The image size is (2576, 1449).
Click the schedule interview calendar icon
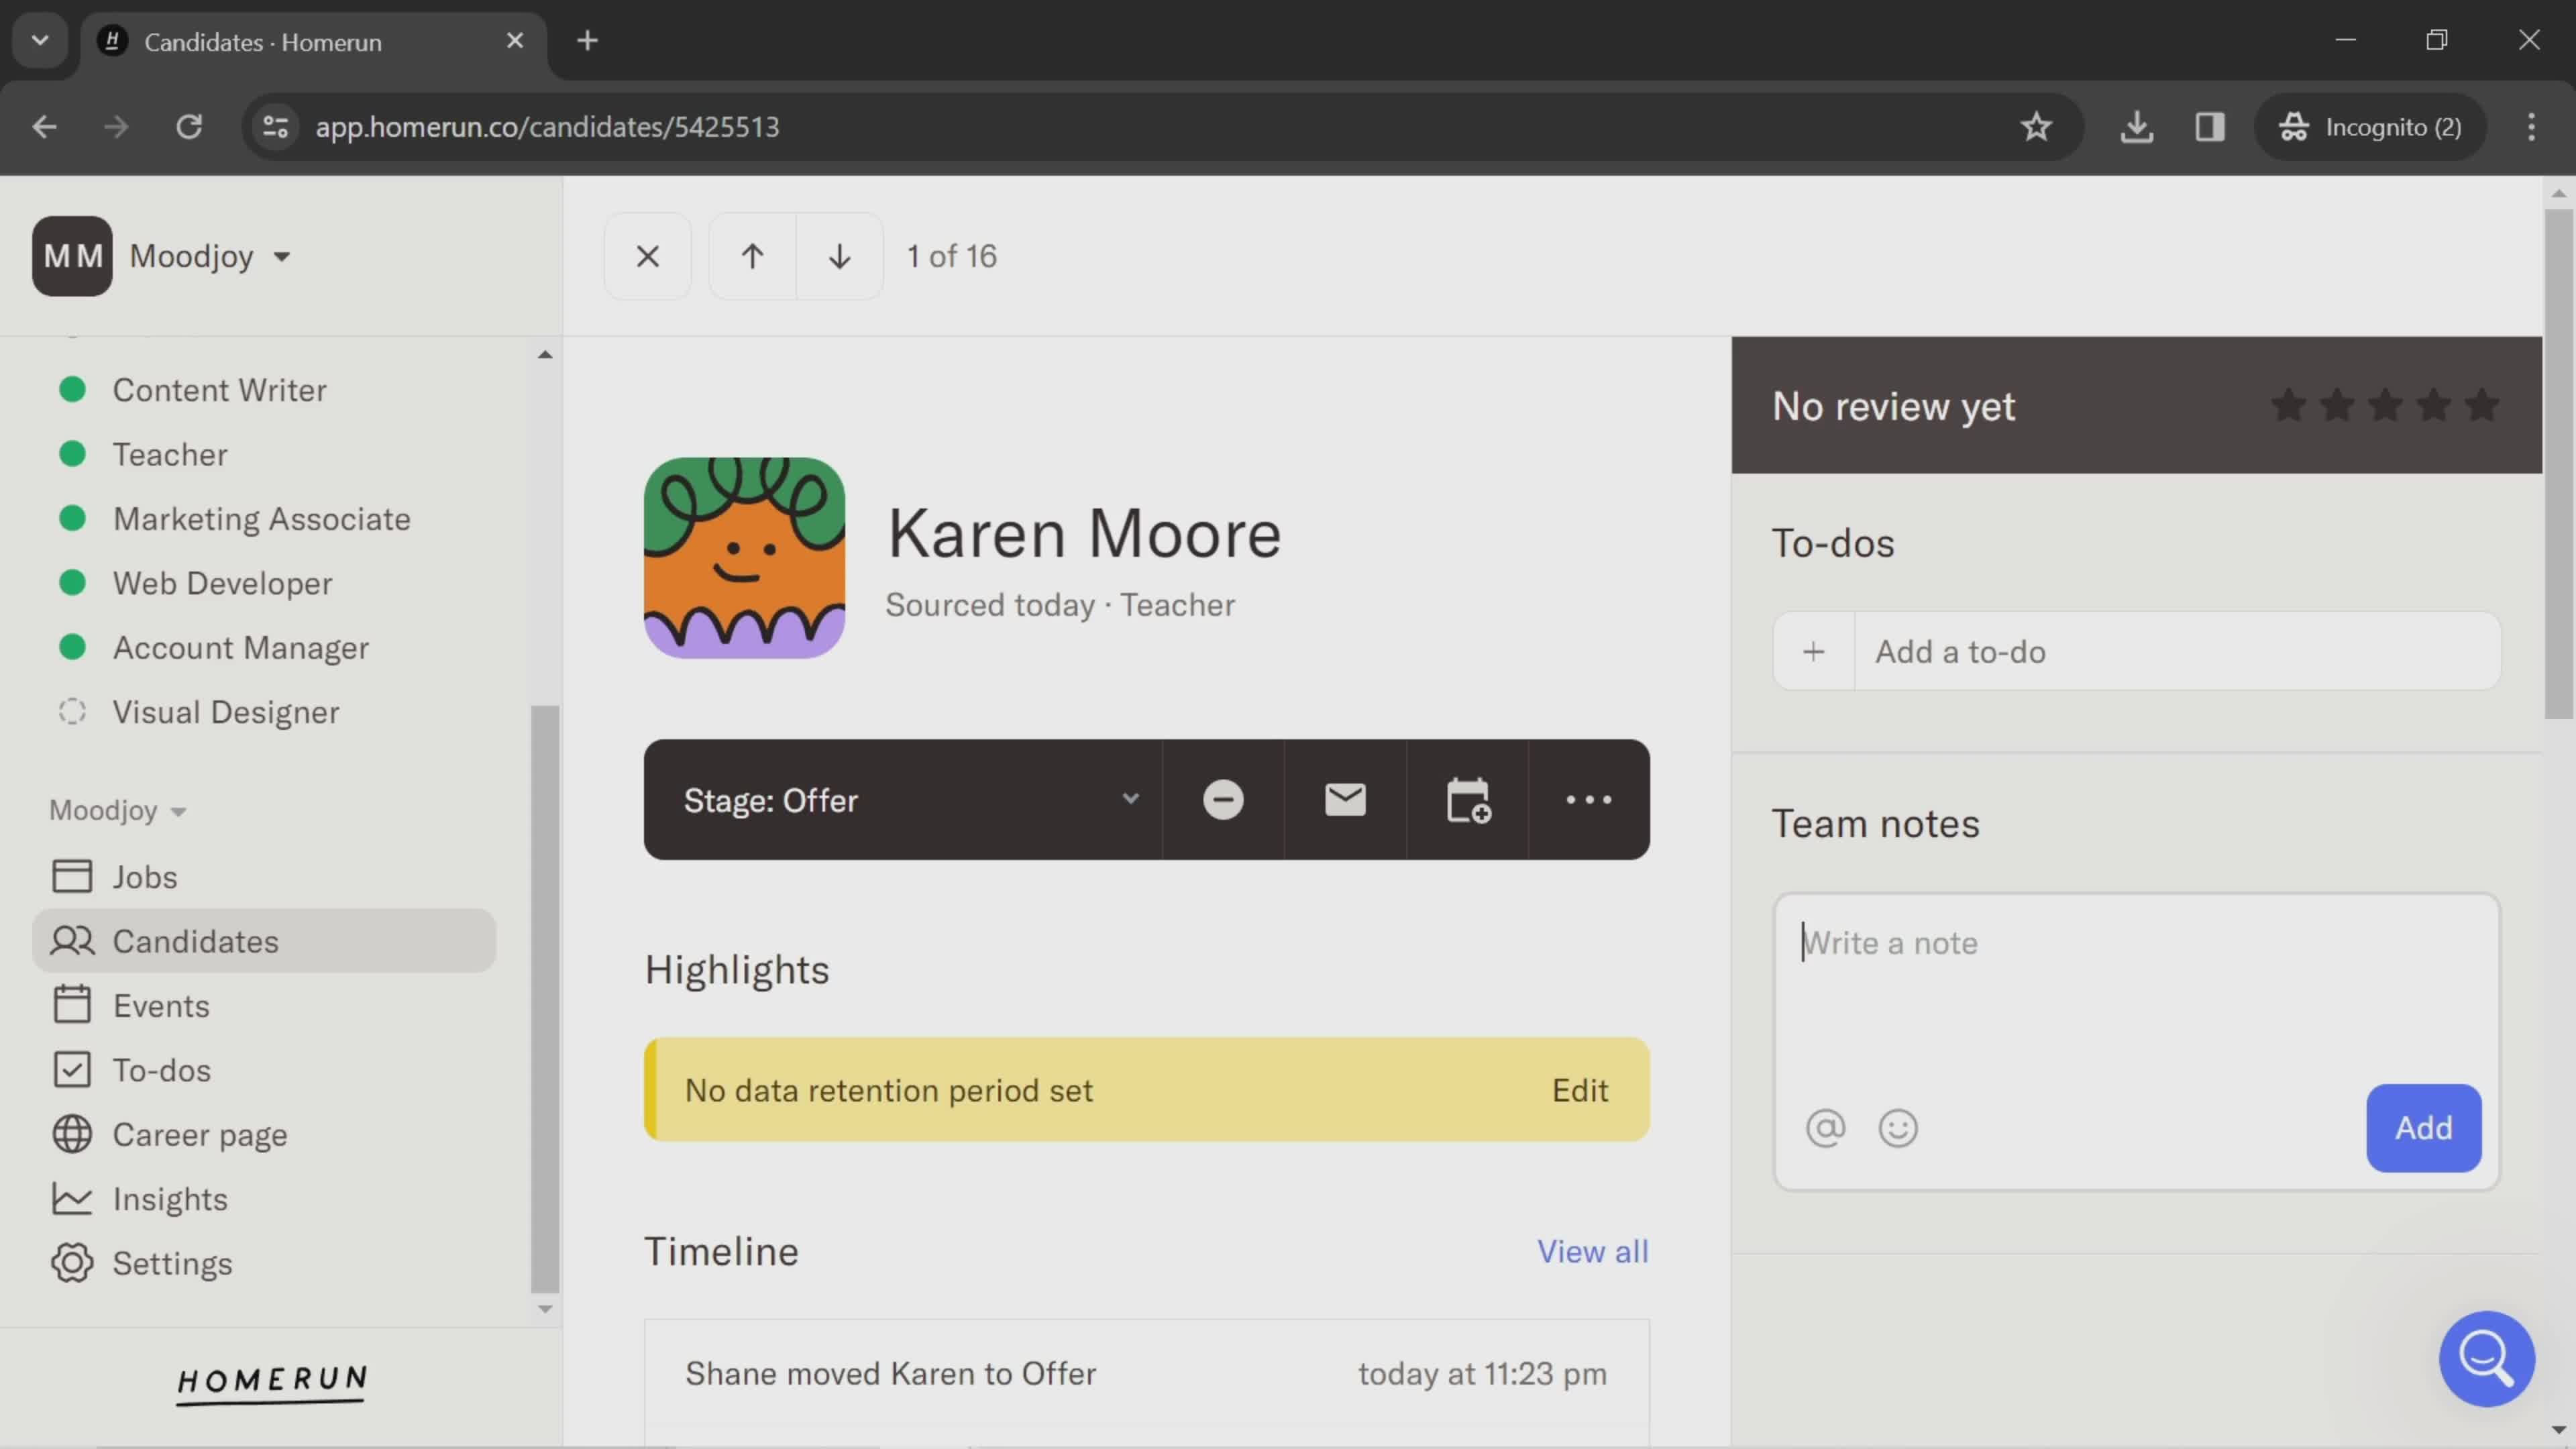(1468, 800)
